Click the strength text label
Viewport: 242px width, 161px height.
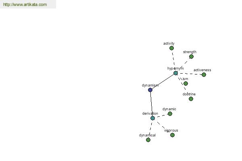(190, 52)
